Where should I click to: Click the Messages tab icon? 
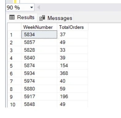pos(42,18)
